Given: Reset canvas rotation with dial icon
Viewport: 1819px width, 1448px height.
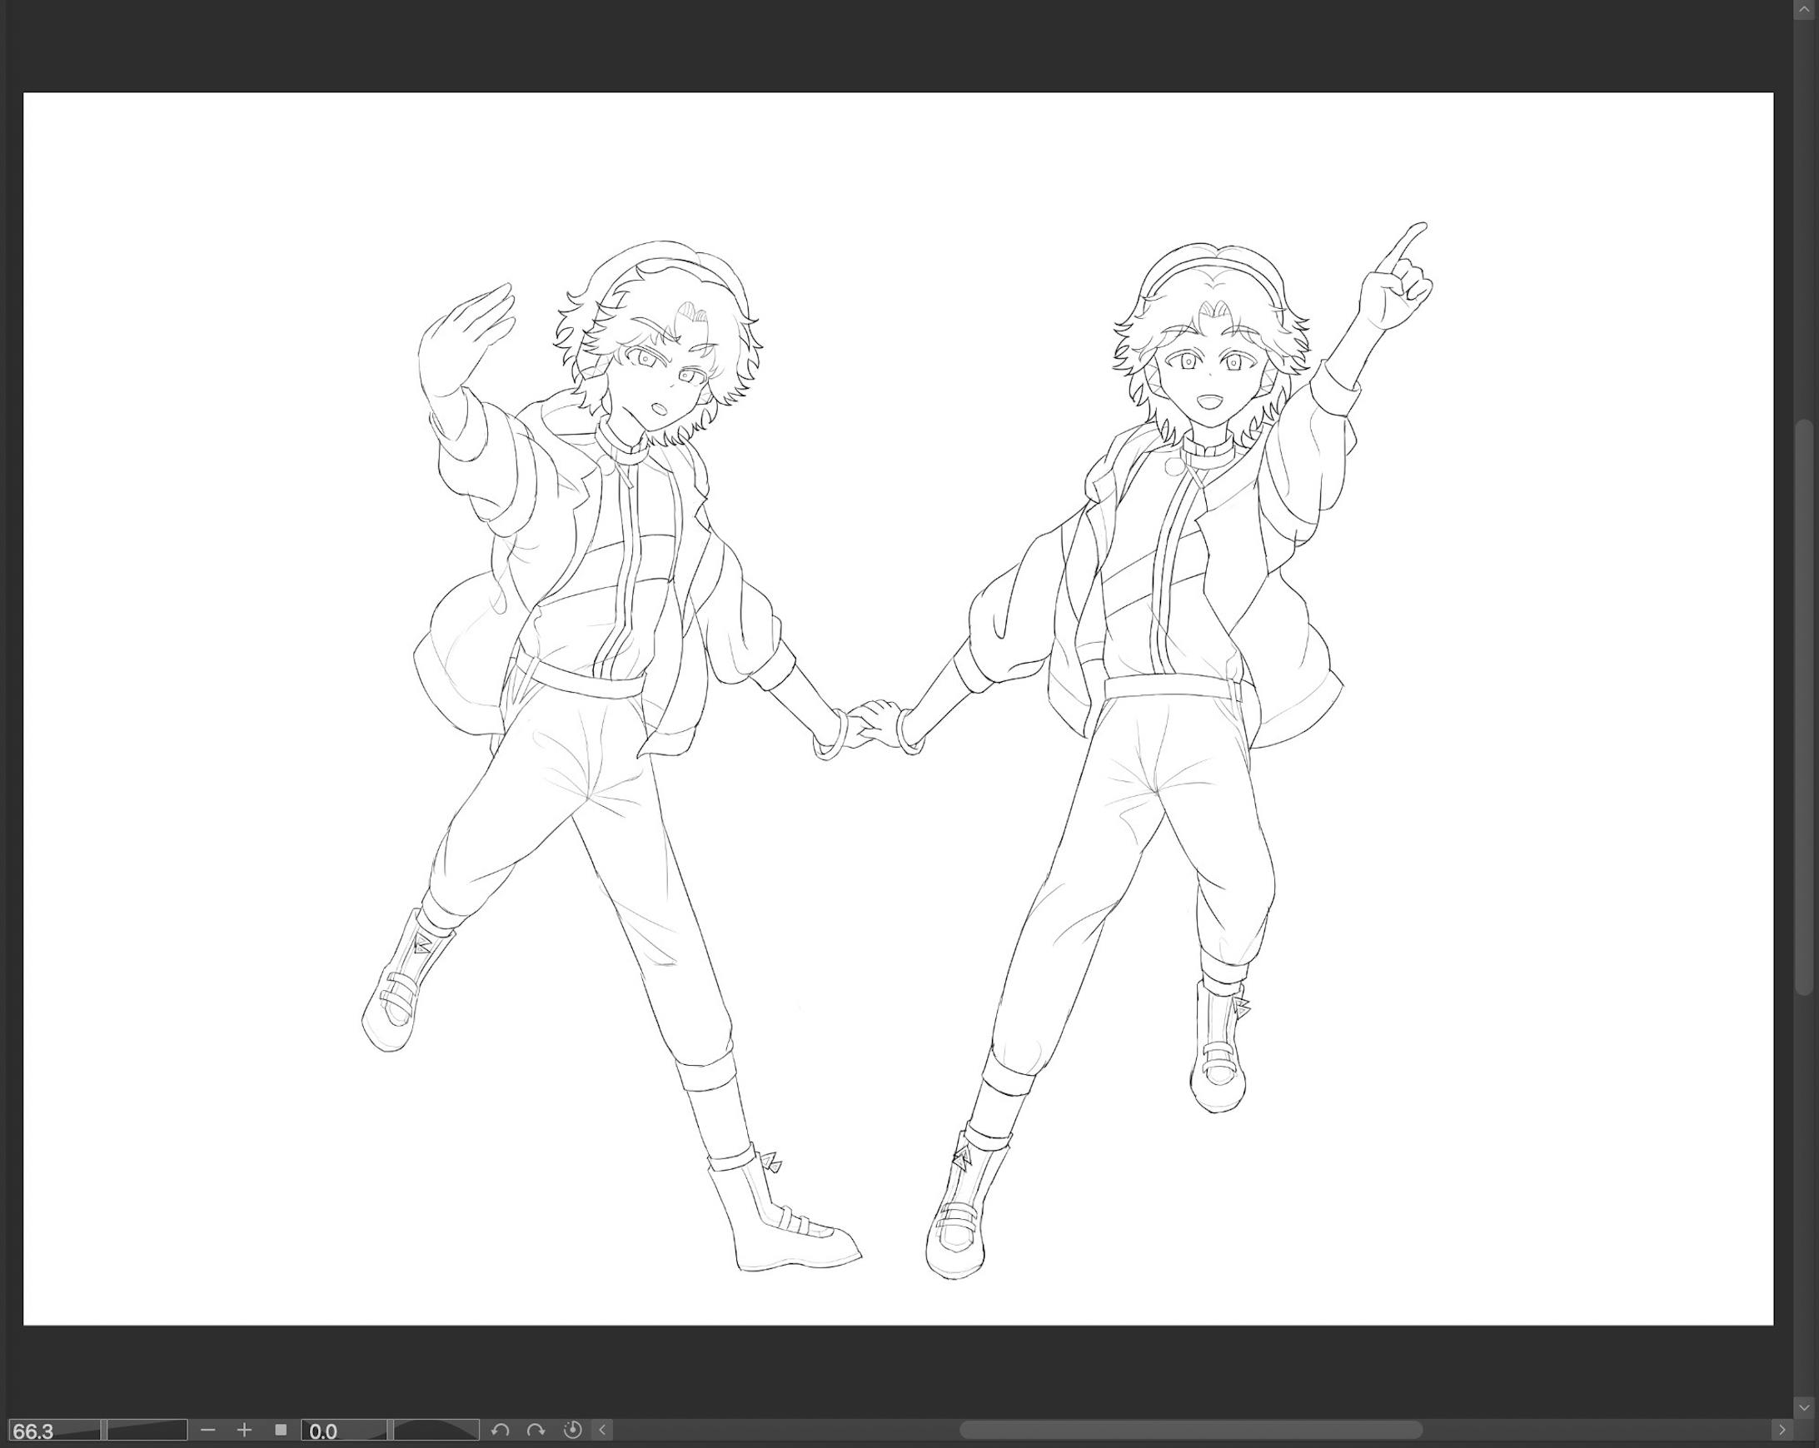Looking at the screenshot, I should click(x=572, y=1430).
